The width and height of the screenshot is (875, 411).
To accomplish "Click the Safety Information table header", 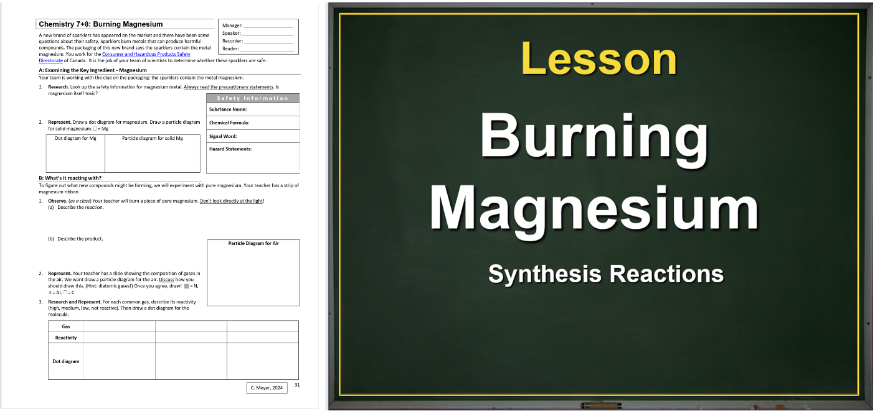I will (252, 98).
